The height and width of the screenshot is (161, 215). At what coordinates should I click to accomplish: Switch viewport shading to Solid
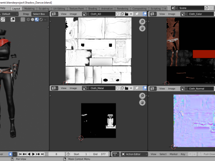click(32, 20)
